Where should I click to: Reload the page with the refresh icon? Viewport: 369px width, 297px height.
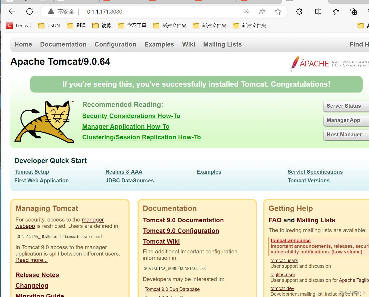pos(30,11)
